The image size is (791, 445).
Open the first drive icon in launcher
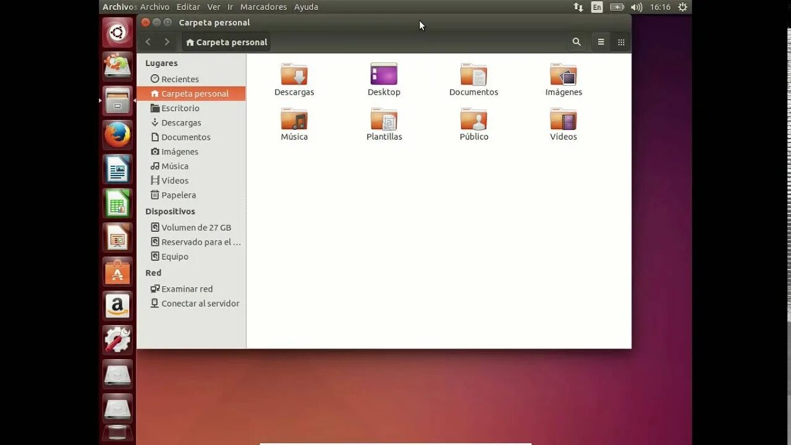(x=117, y=375)
